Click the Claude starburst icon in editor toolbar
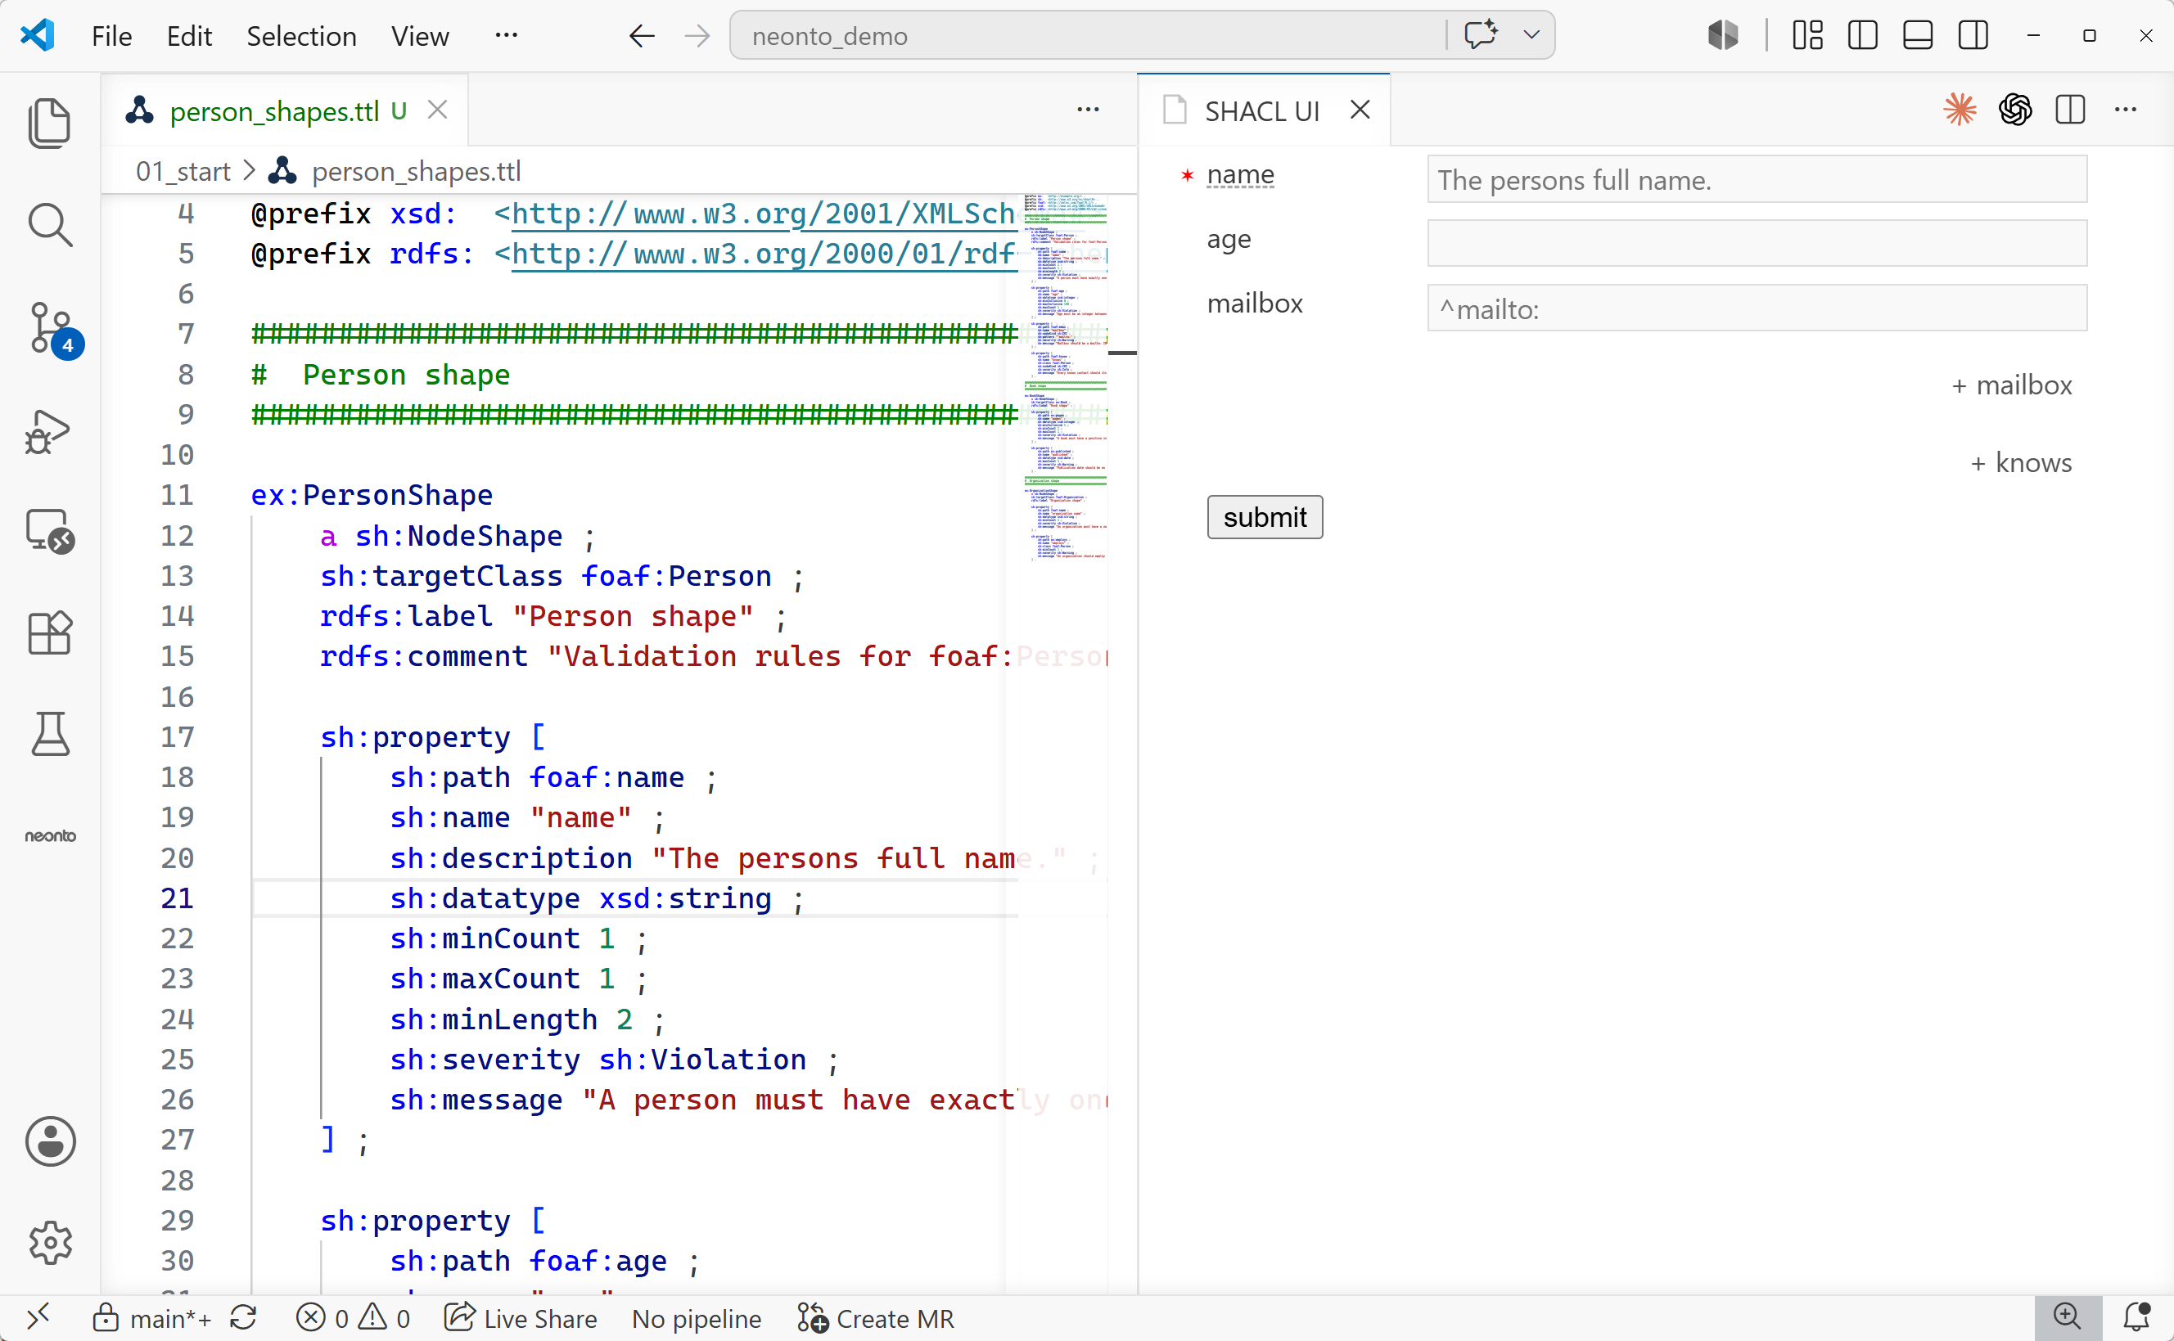Image resolution: width=2174 pixels, height=1341 pixels. point(1960,110)
